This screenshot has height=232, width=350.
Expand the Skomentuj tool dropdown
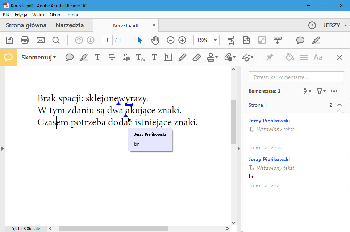[38, 57]
